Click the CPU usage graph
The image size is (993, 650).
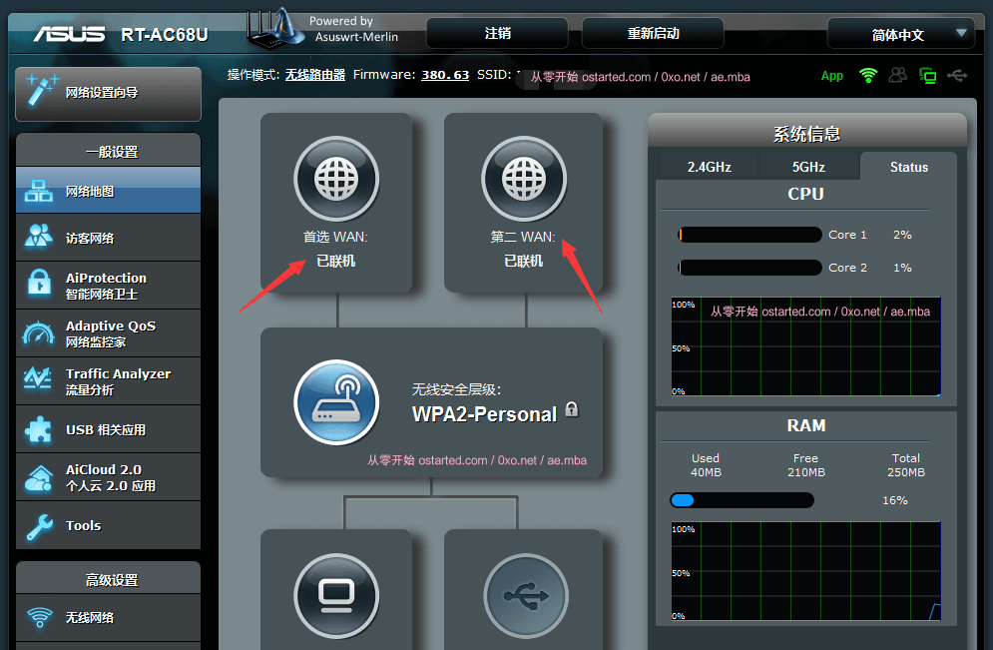coord(806,346)
